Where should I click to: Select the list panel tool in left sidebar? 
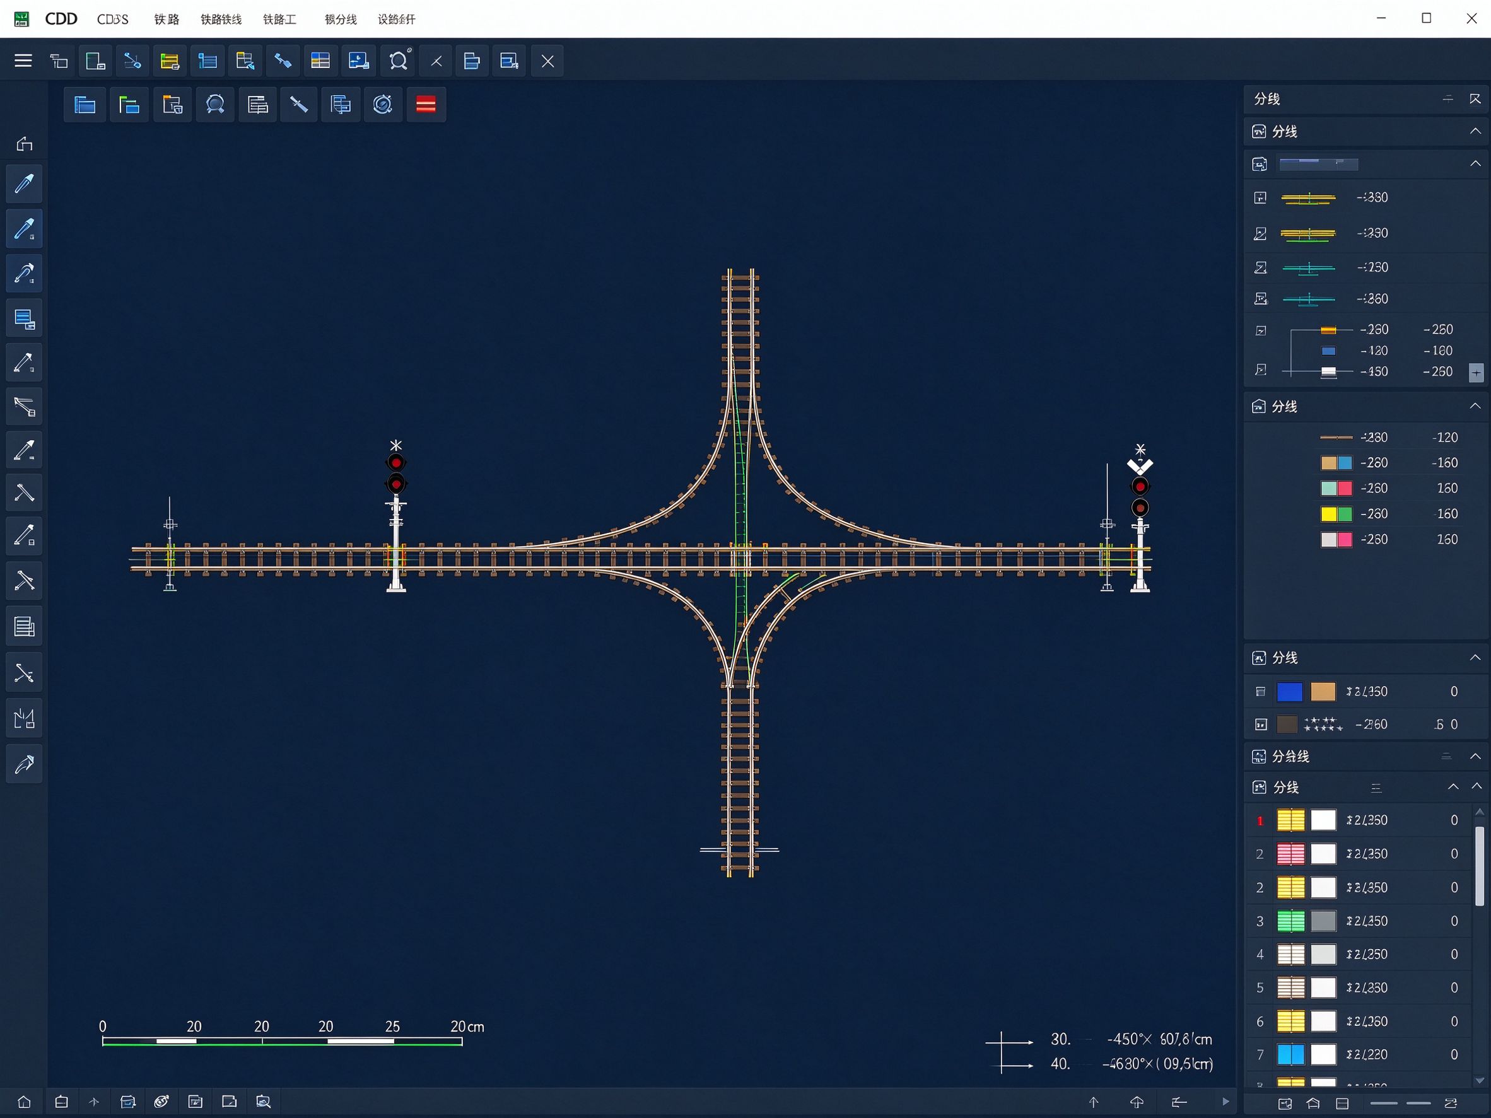point(24,318)
